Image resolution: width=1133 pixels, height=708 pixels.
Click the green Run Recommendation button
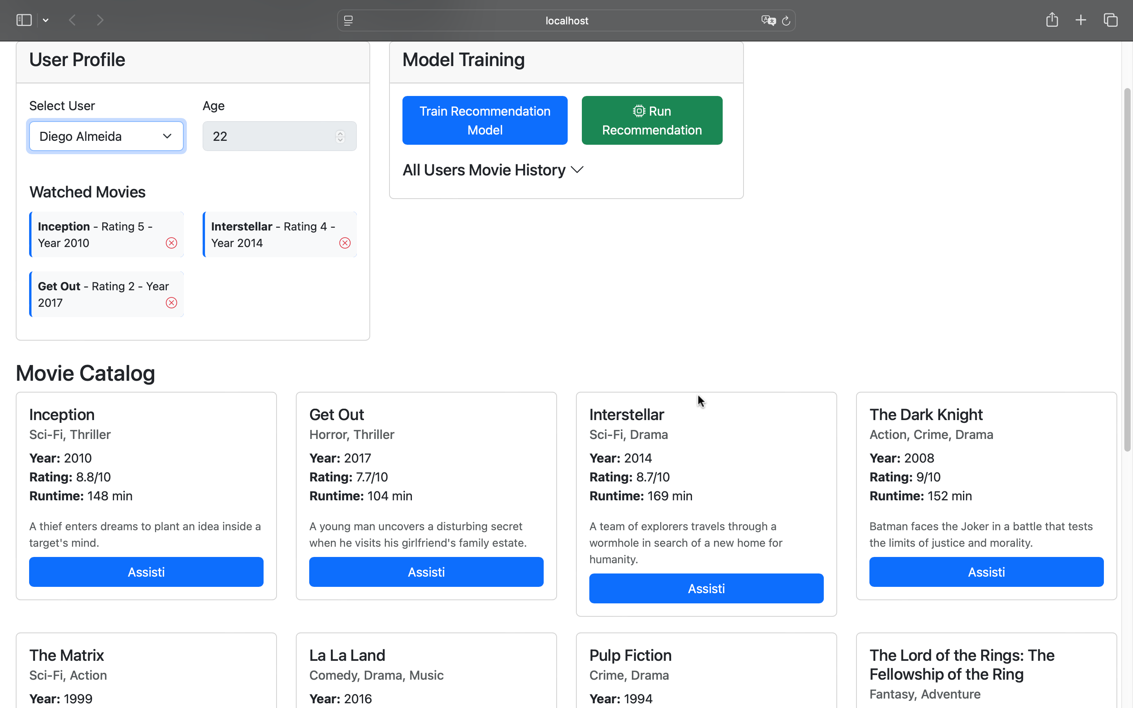click(x=652, y=120)
